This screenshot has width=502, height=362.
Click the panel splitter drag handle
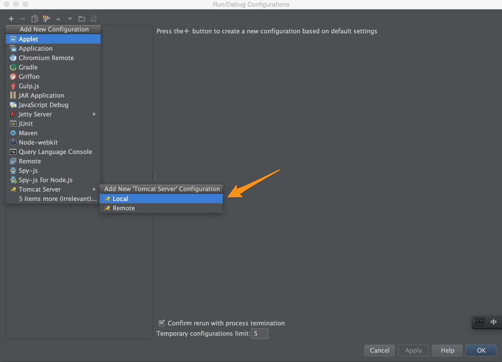155,176
